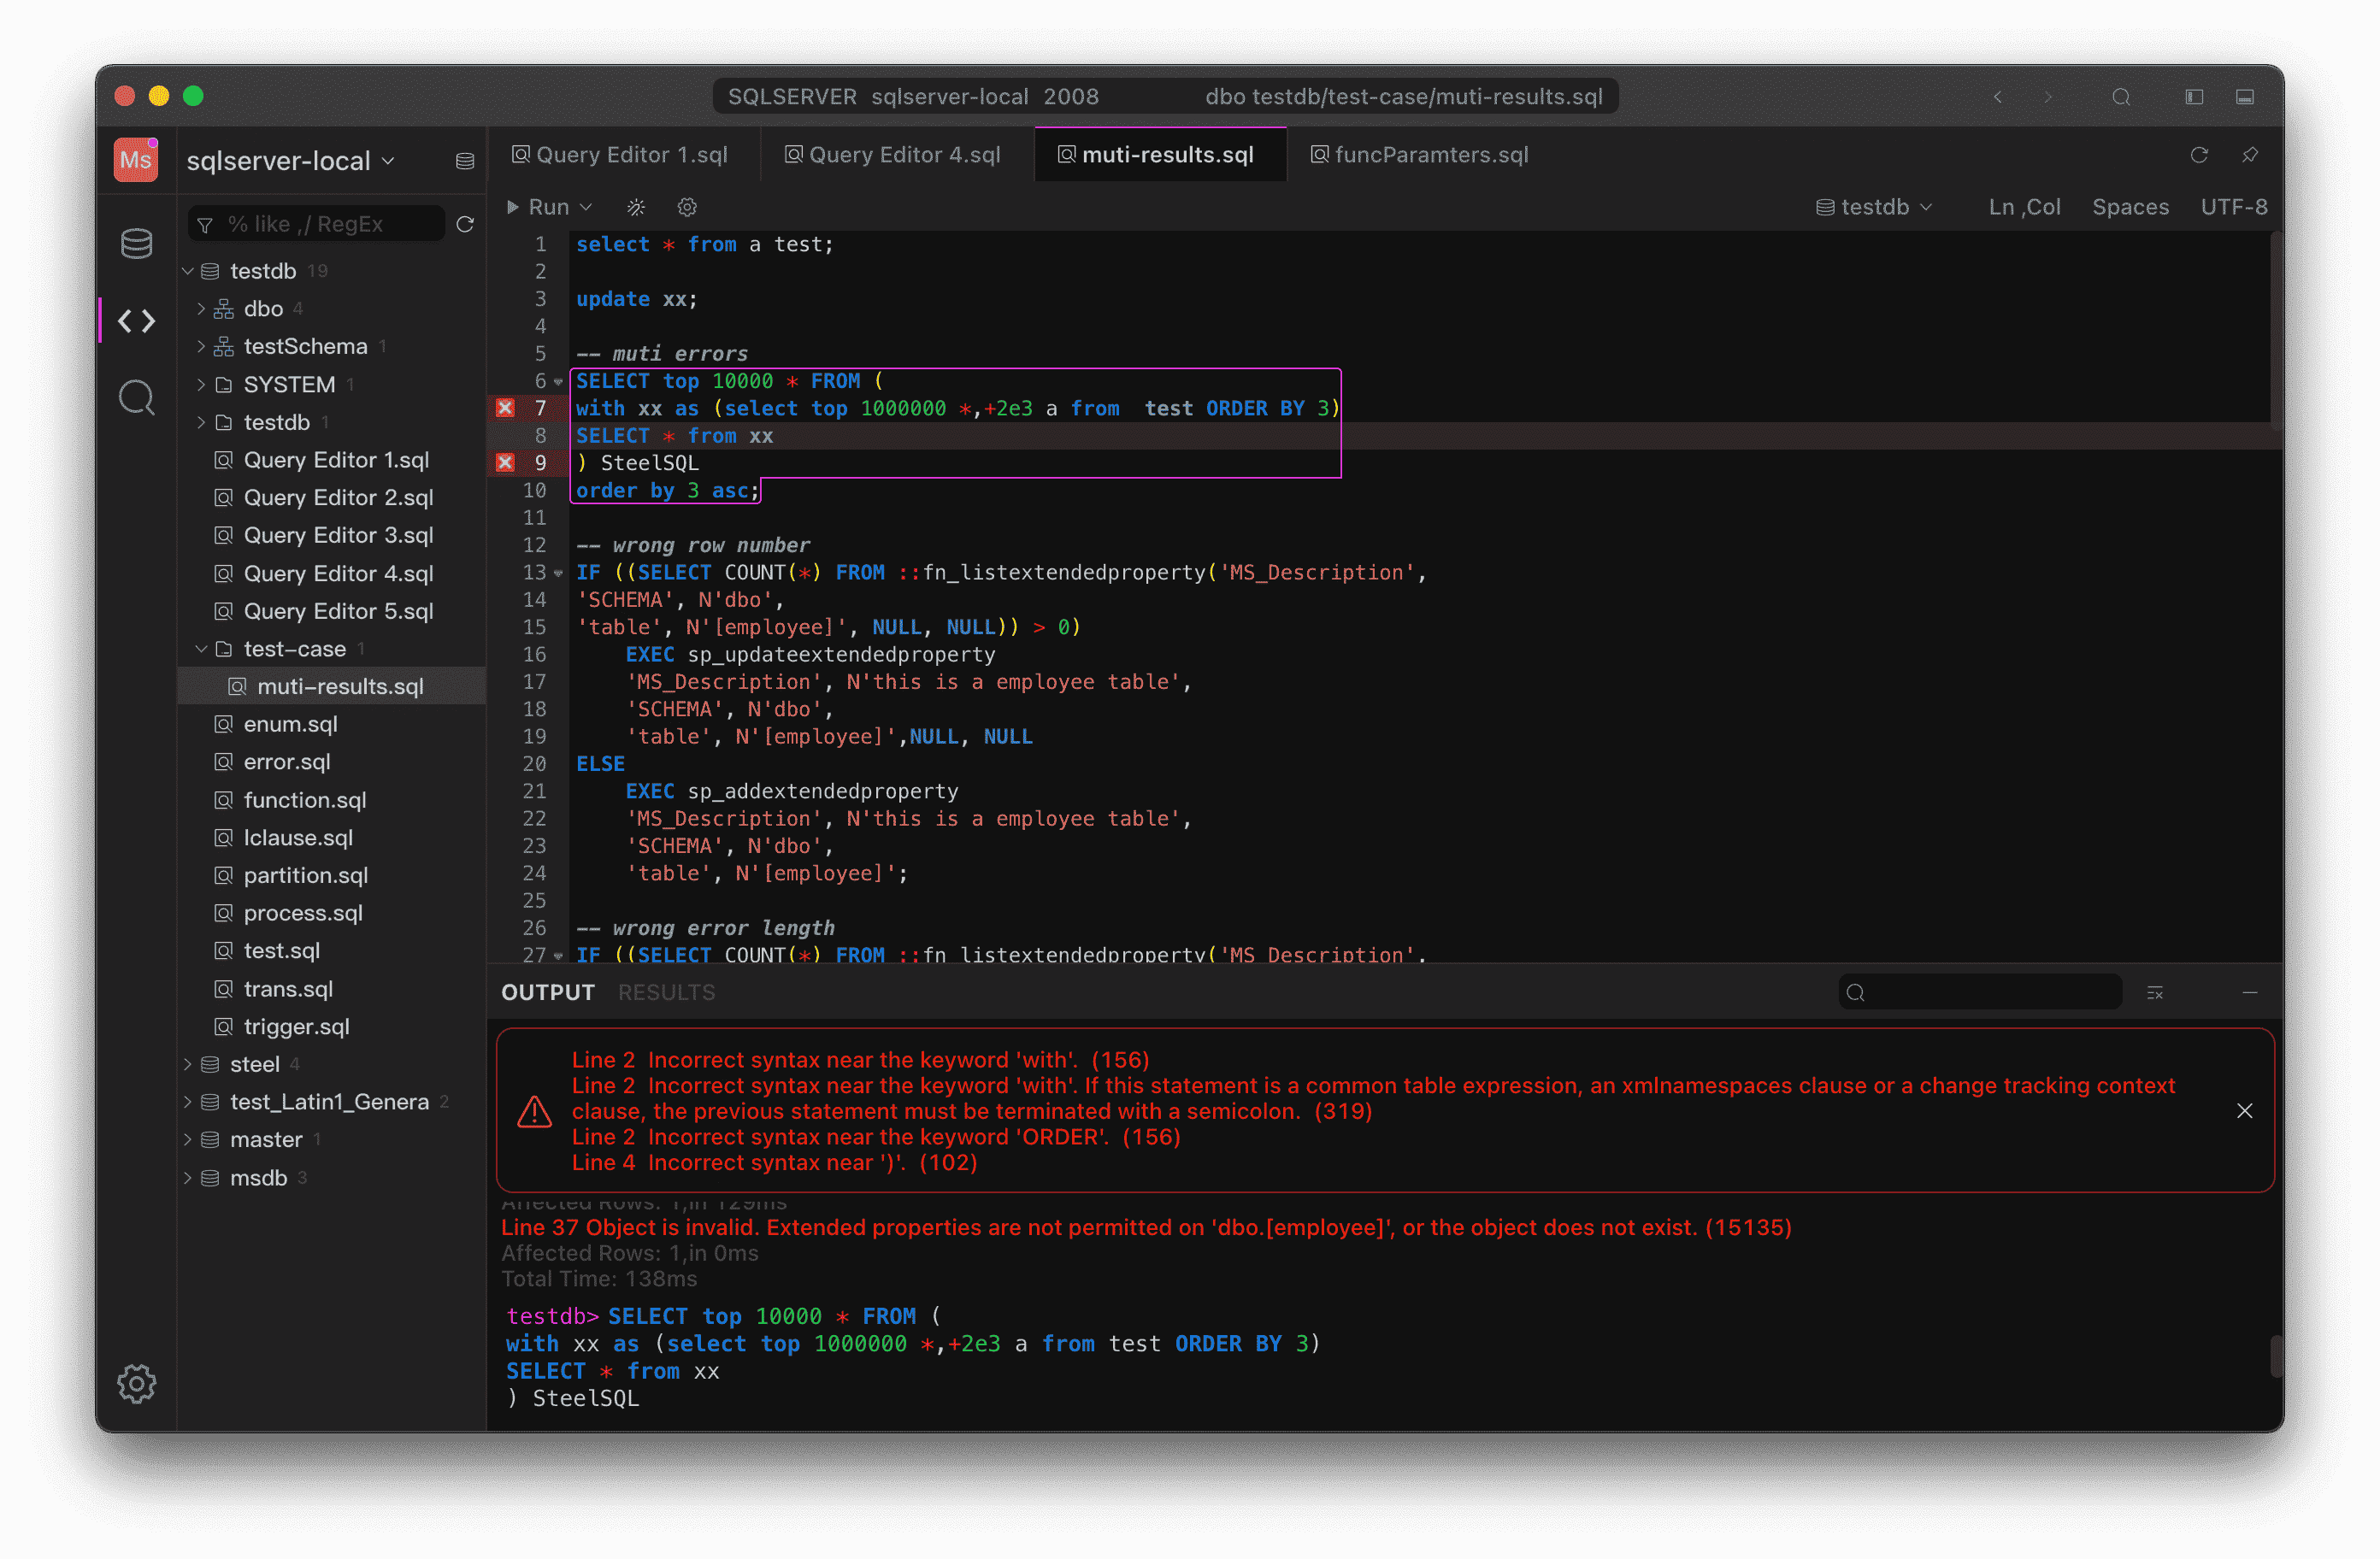2380x1559 pixels.
Task: Click the Ms workspace icon top-left
Action: pos(136,159)
